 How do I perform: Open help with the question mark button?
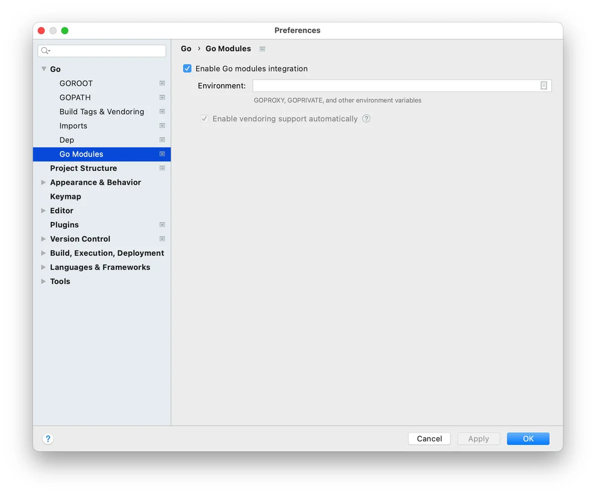[x=48, y=439]
